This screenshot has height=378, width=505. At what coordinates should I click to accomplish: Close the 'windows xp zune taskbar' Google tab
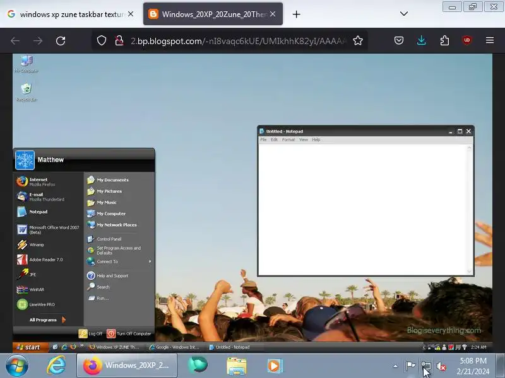[131, 14]
